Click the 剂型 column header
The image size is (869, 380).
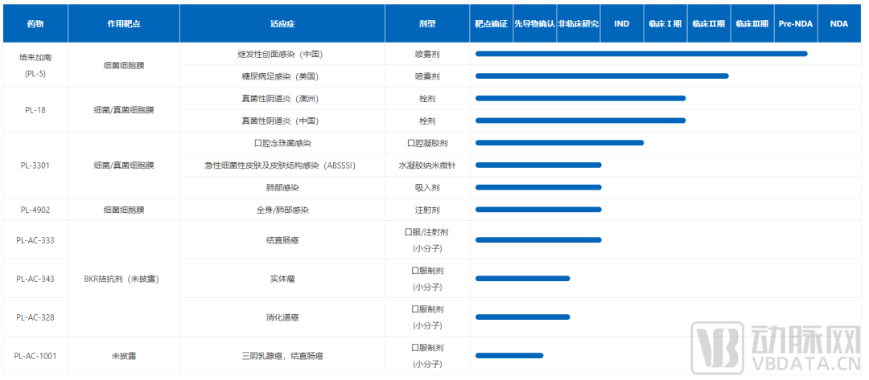pyautogui.click(x=427, y=24)
